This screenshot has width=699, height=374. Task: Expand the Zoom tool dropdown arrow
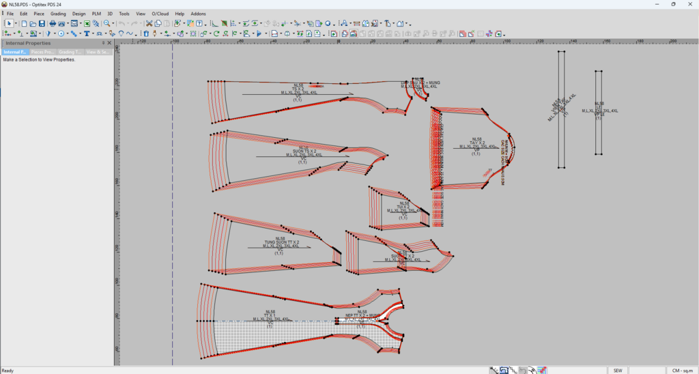point(113,23)
